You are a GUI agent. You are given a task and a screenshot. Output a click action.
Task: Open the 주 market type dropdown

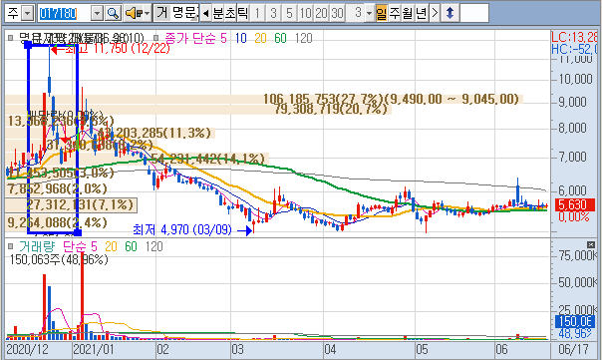pos(27,13)
